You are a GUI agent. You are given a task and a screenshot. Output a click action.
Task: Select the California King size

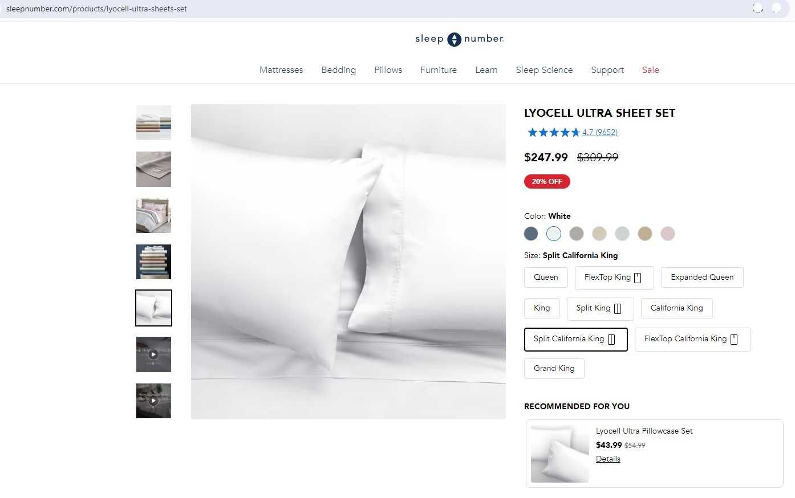pyautogui.click(x=676, y=308)
